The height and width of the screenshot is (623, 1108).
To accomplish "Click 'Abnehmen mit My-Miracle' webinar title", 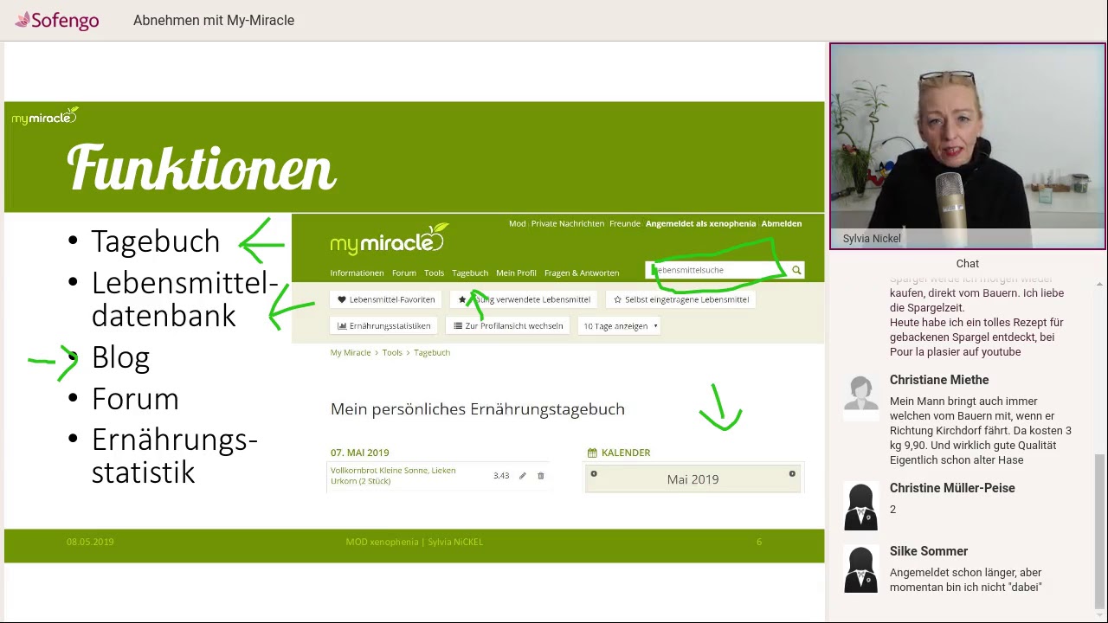I will tap(214, 20).
